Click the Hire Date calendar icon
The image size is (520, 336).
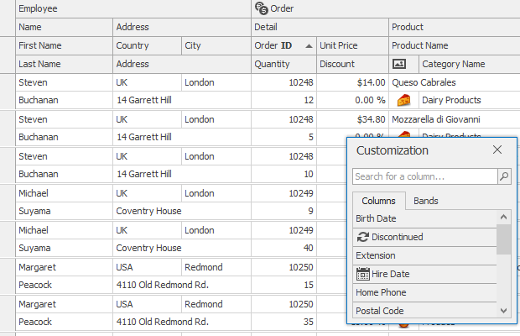363,274
